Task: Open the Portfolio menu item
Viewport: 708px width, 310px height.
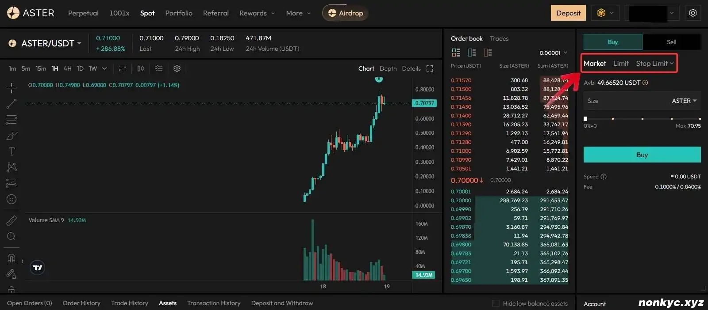Action: click(x=179, y=13)
